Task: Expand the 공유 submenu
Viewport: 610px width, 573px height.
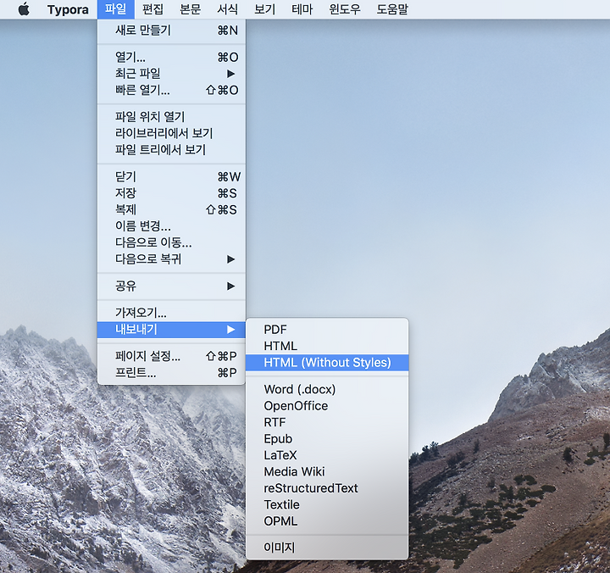Action: 171,286
